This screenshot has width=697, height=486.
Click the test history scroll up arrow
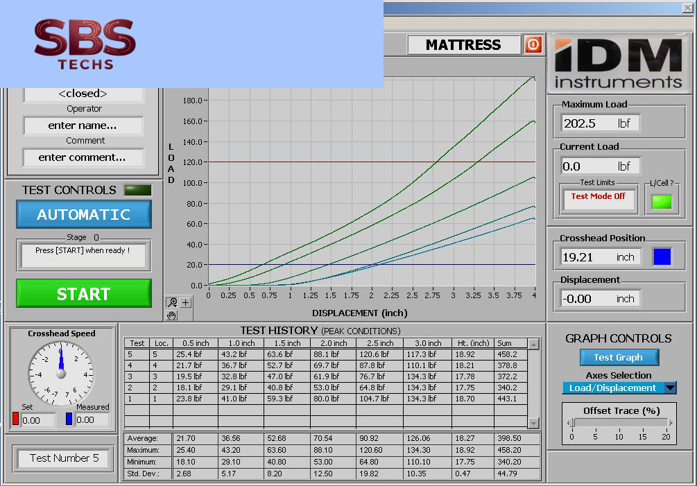pyautogui.click(x=533, y=344)
